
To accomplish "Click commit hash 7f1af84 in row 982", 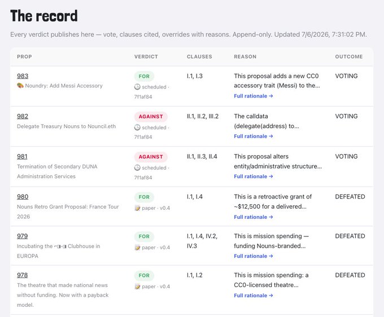I will point(143,137).
